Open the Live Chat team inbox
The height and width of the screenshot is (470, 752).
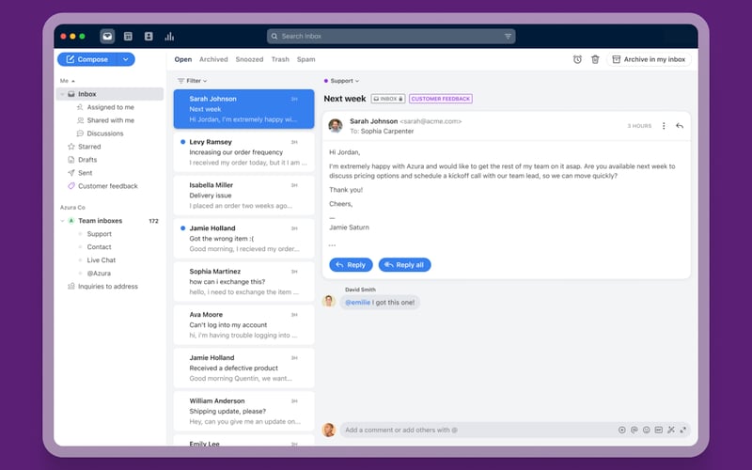[101, 260]
